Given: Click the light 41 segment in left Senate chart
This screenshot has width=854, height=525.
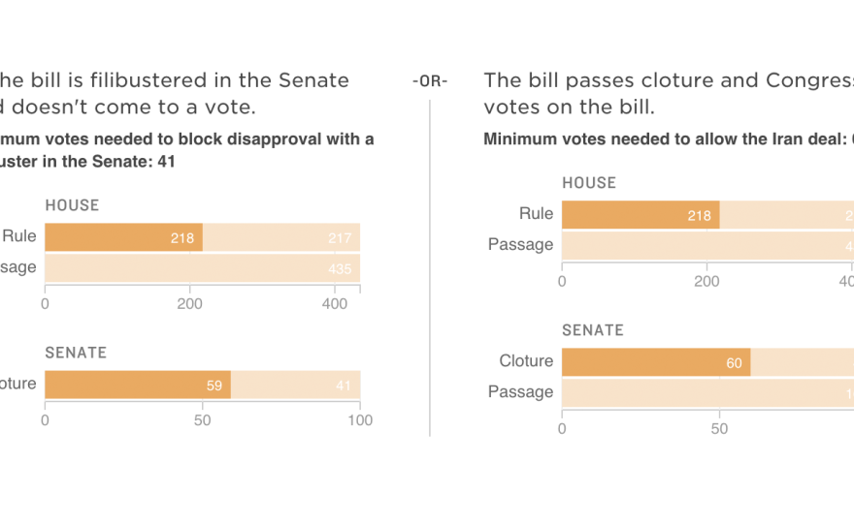Looking at the screenshot, I should (x=296, y=385).
